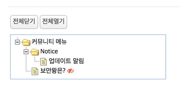Click the Notice folder icon
This screenshot has height=110, width=180.
[x=35, y=52]
